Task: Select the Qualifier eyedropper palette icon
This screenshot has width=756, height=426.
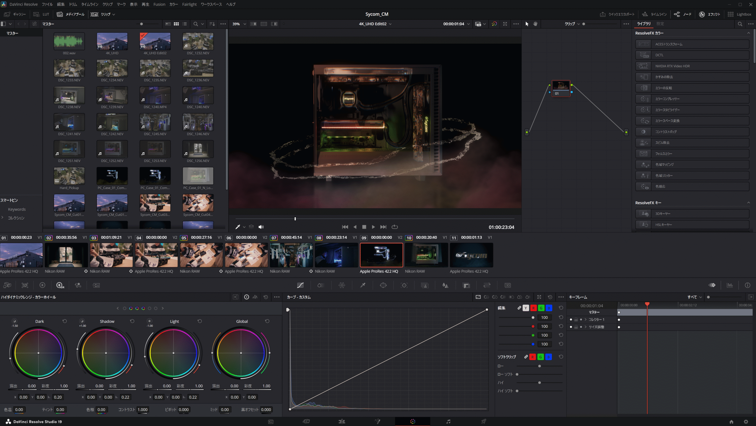Action: click(x=363, y=285)
